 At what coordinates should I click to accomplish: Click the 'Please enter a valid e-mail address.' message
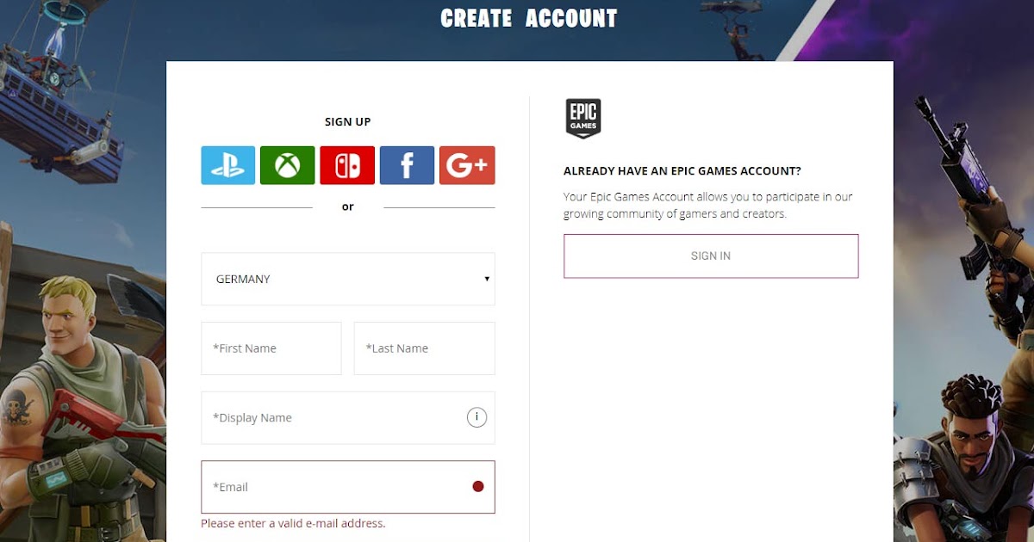click(293, 523)
